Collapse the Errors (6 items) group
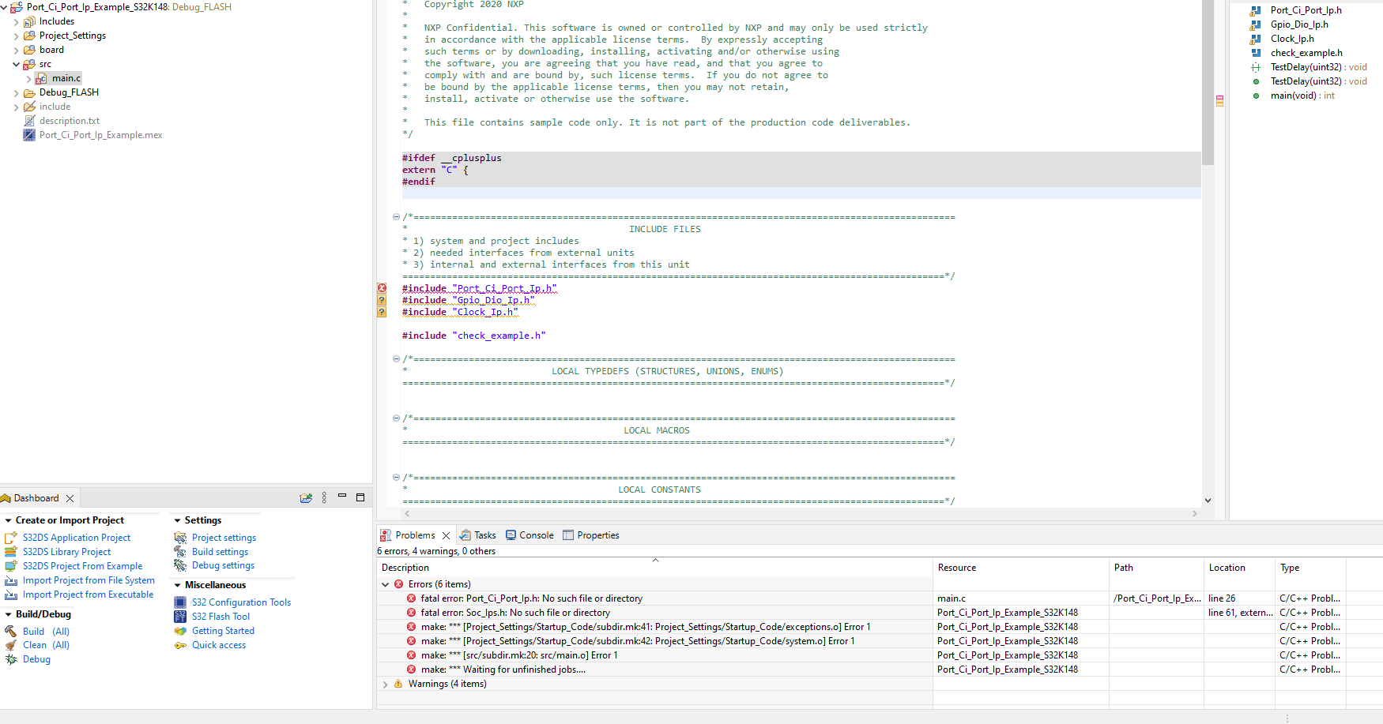Screen dimensions: 1383x724 (386, 584)
